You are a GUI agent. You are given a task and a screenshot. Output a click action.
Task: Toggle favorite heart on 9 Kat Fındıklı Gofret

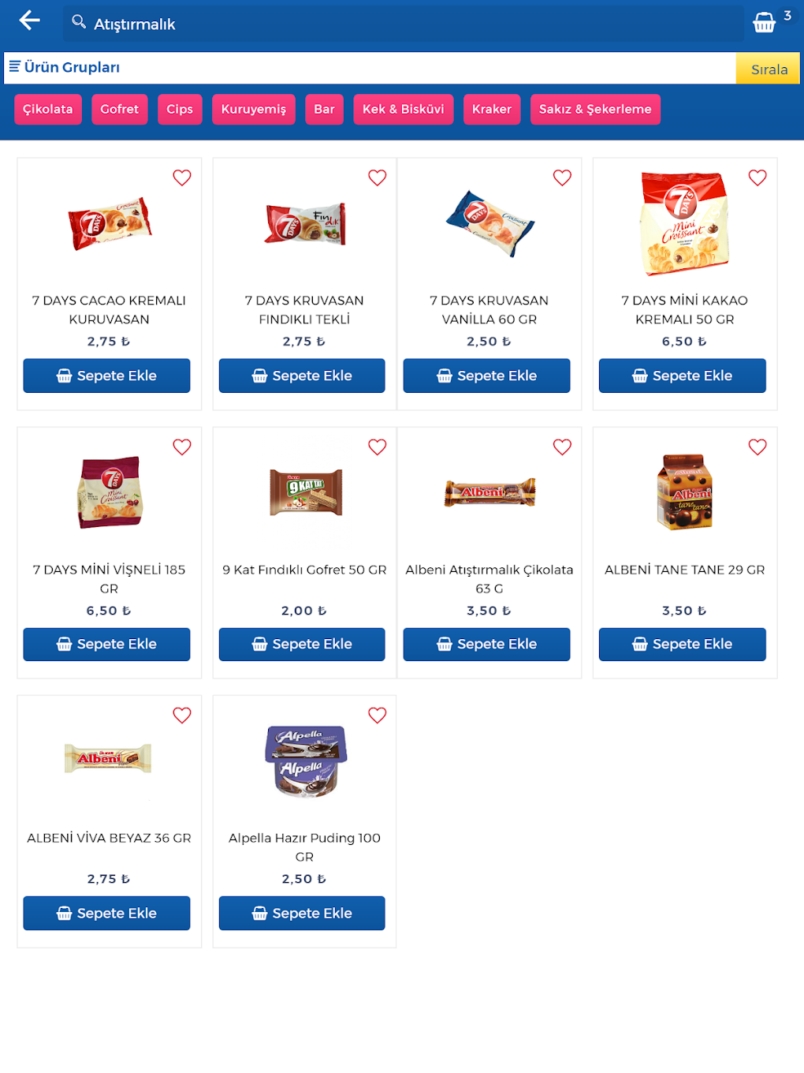[378, 447]
